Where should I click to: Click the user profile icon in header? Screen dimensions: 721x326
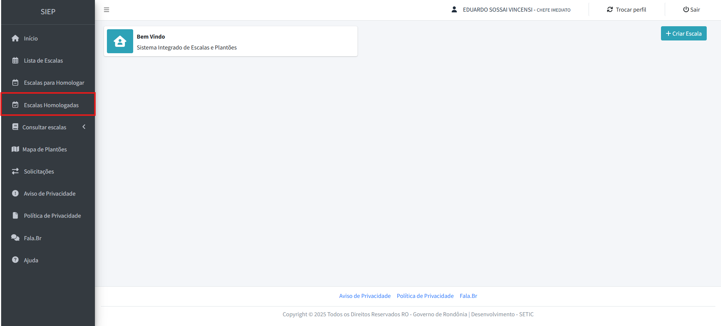(454, 10)
